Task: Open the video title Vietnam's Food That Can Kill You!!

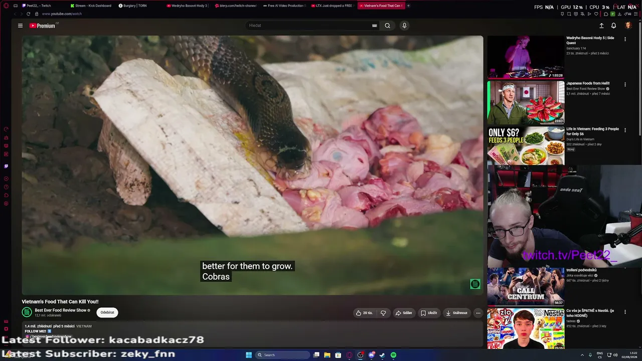Action: point(60,302)
